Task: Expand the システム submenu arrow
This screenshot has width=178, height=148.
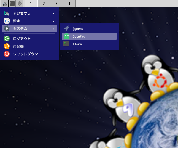Action: (53, 29)
